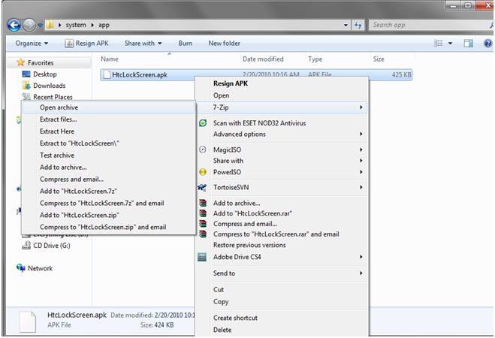Select Extract Here in 7-Zip submenu
This screenshot has width=495, height=338.
pyautogui.click(x=57, y=131)
